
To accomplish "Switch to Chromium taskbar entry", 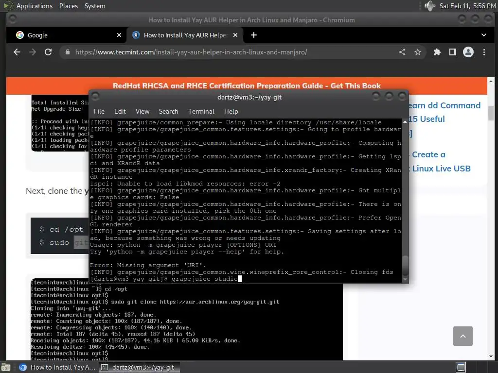I will pos(57,367).
